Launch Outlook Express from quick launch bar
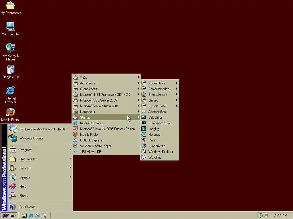Image resolution: width=293 pixels, height=219 pixels. (x=37, y=216)
